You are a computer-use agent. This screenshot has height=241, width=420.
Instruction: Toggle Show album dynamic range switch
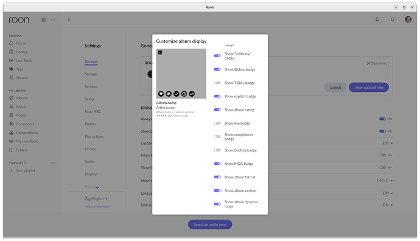tap(217, 204)
